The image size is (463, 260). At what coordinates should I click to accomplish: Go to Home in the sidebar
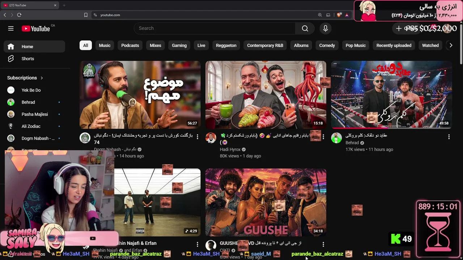coord(34,47)
